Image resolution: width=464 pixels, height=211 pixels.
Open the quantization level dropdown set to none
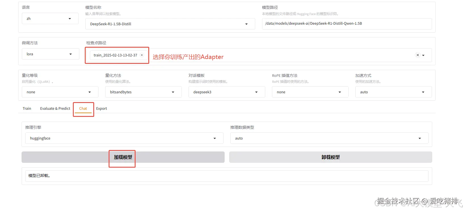click(60, 92)
